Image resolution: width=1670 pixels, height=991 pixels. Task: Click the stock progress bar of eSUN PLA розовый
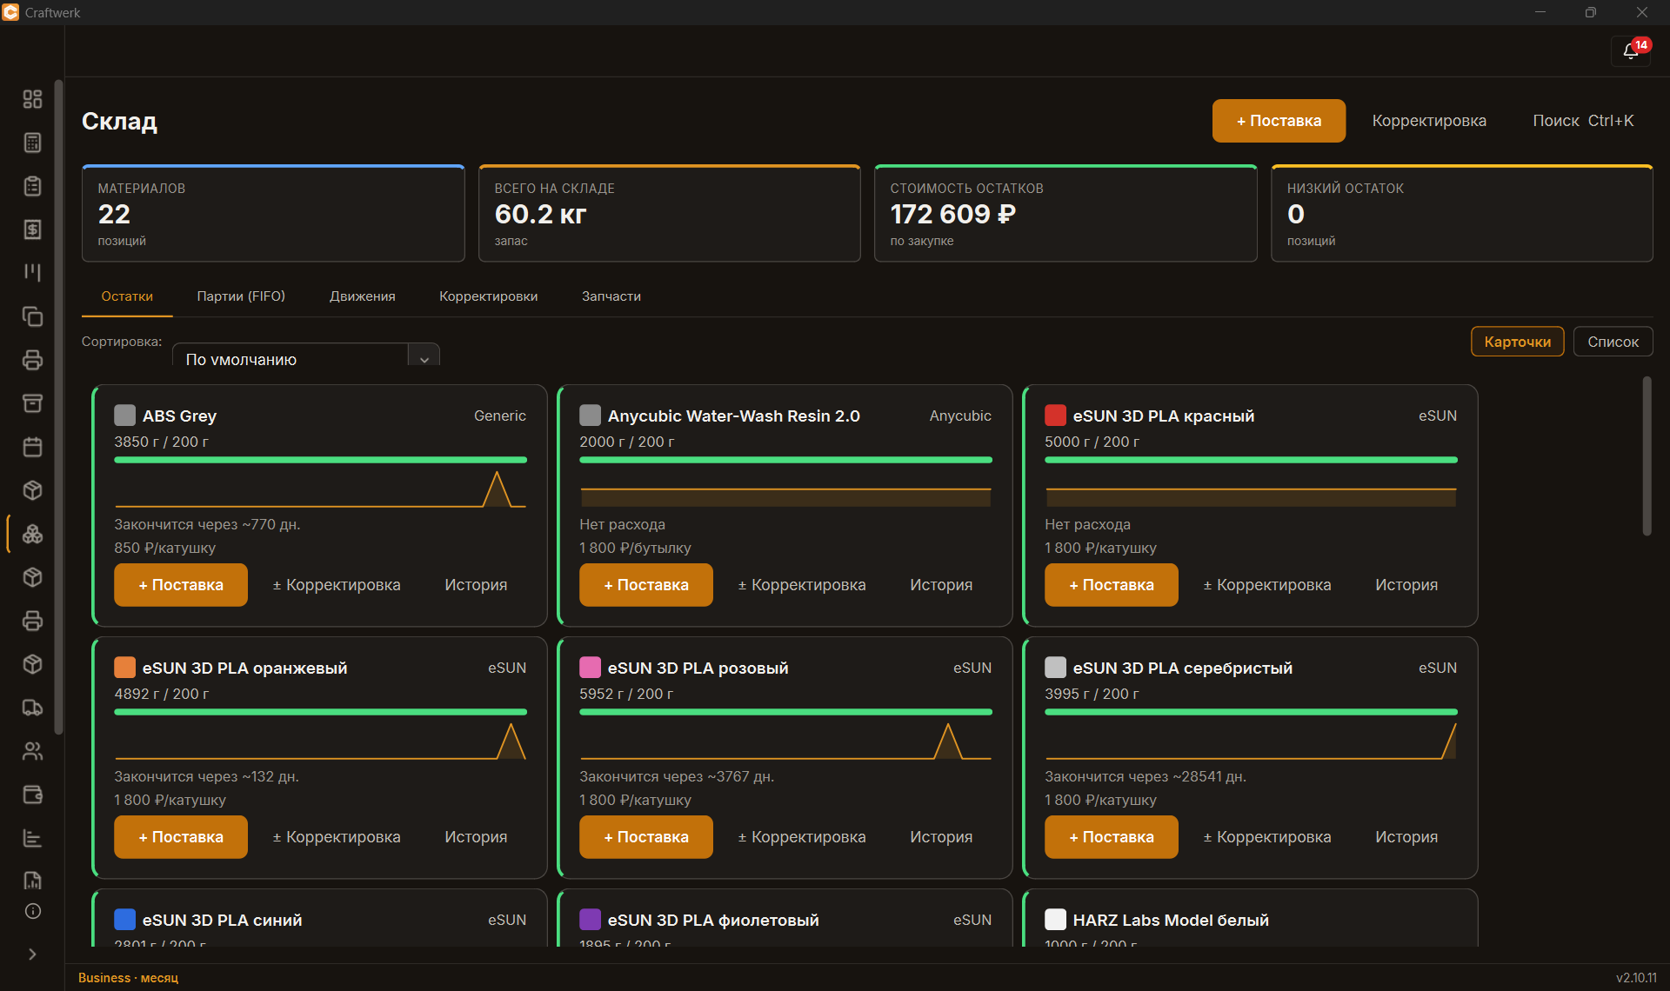(x=785, y=712)
